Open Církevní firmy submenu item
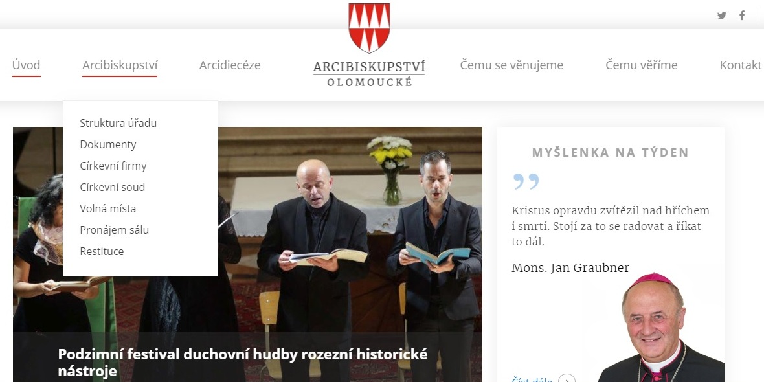Screen dimensions: 764x382 113,166
